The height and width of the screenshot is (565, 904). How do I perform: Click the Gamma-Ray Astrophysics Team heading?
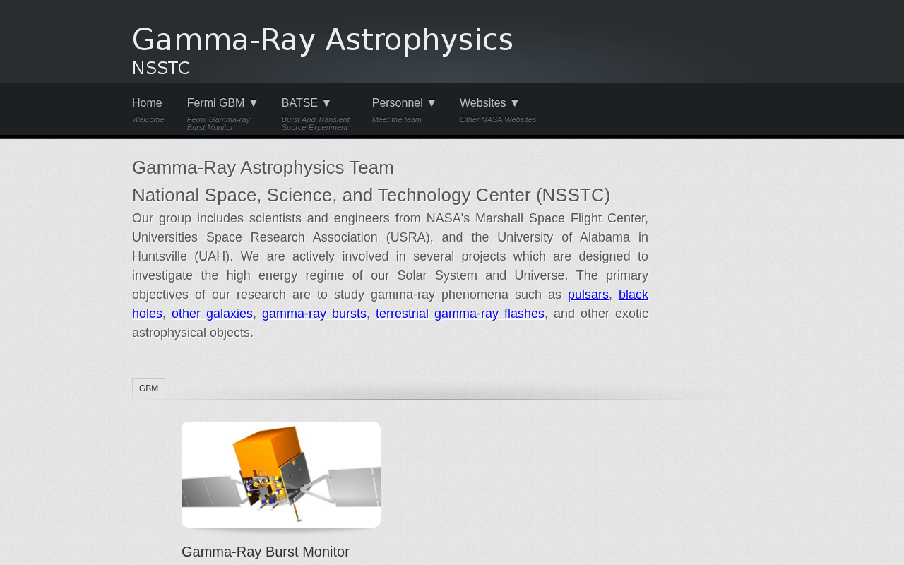tap(263, 167)
